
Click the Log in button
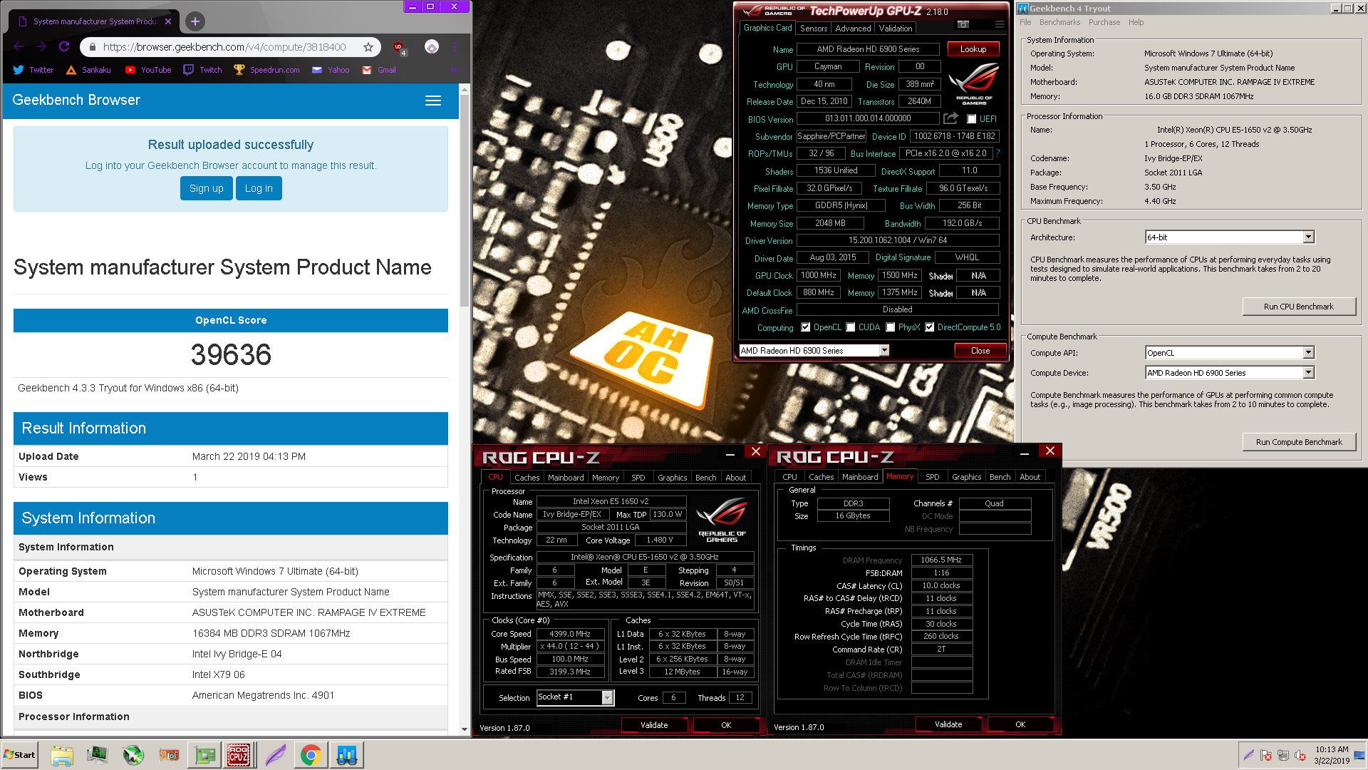click(x=259, y=188)
